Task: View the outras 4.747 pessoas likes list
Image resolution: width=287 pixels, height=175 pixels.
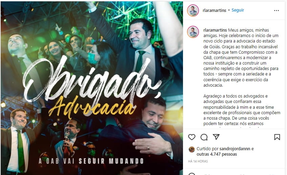Action: click(x=217, y=154)
